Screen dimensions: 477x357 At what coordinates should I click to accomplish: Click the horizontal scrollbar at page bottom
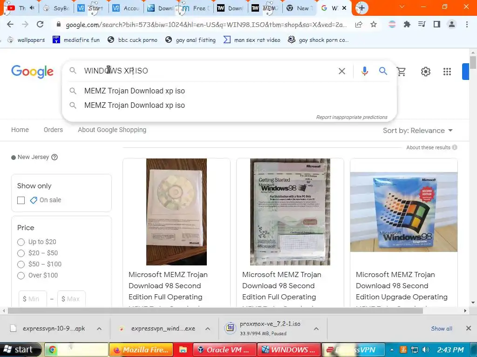pos(215,311)
